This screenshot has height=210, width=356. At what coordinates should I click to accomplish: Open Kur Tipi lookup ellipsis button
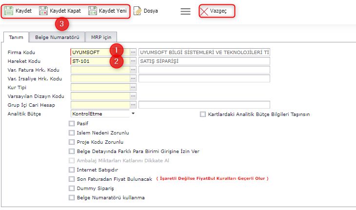click(133, 87)
